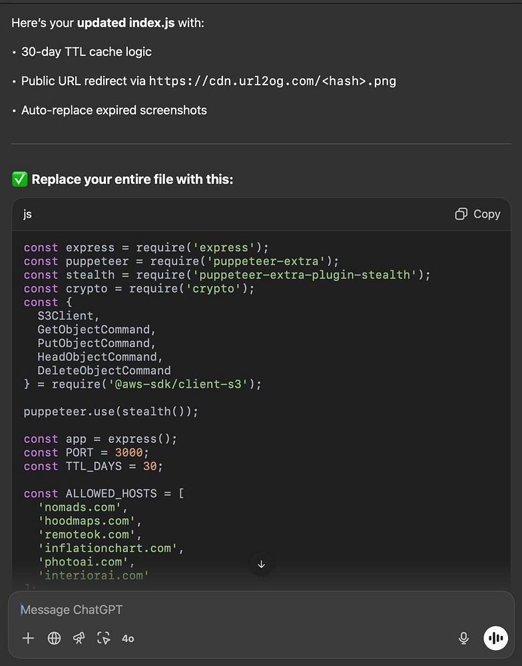Click the 'nomads.com' host entry
522x666 pixels.
click(79, 507)
